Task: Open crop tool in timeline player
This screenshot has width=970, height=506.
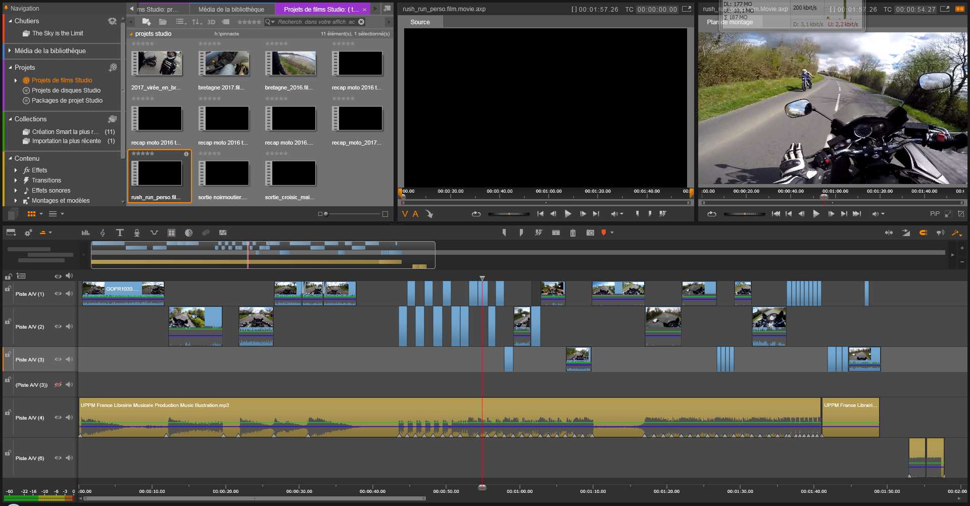Action: point(961,214)
